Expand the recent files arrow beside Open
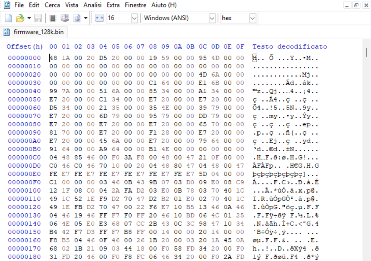371x261 pixels. (x=29, y=18)
